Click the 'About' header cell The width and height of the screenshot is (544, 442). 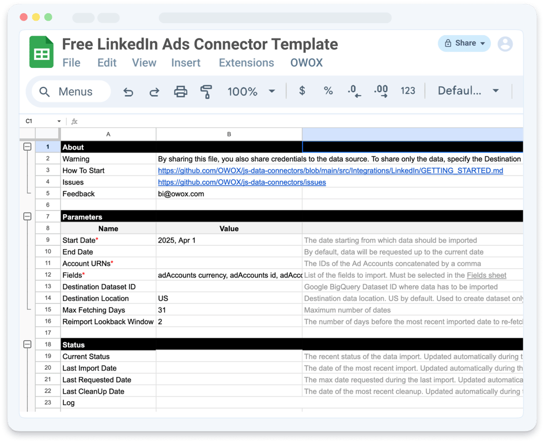click(x=108, y=147)
